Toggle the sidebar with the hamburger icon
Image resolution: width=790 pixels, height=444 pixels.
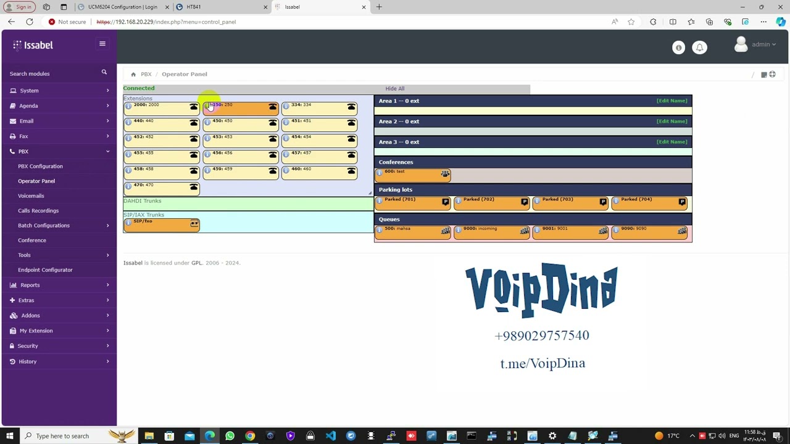click(102, 44)
